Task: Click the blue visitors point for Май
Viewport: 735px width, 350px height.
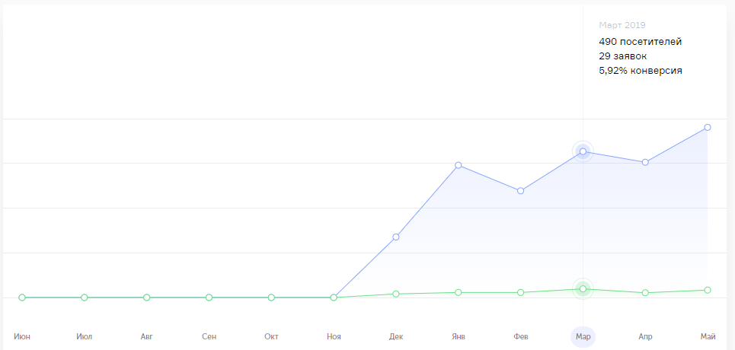Action: [708, 127]
